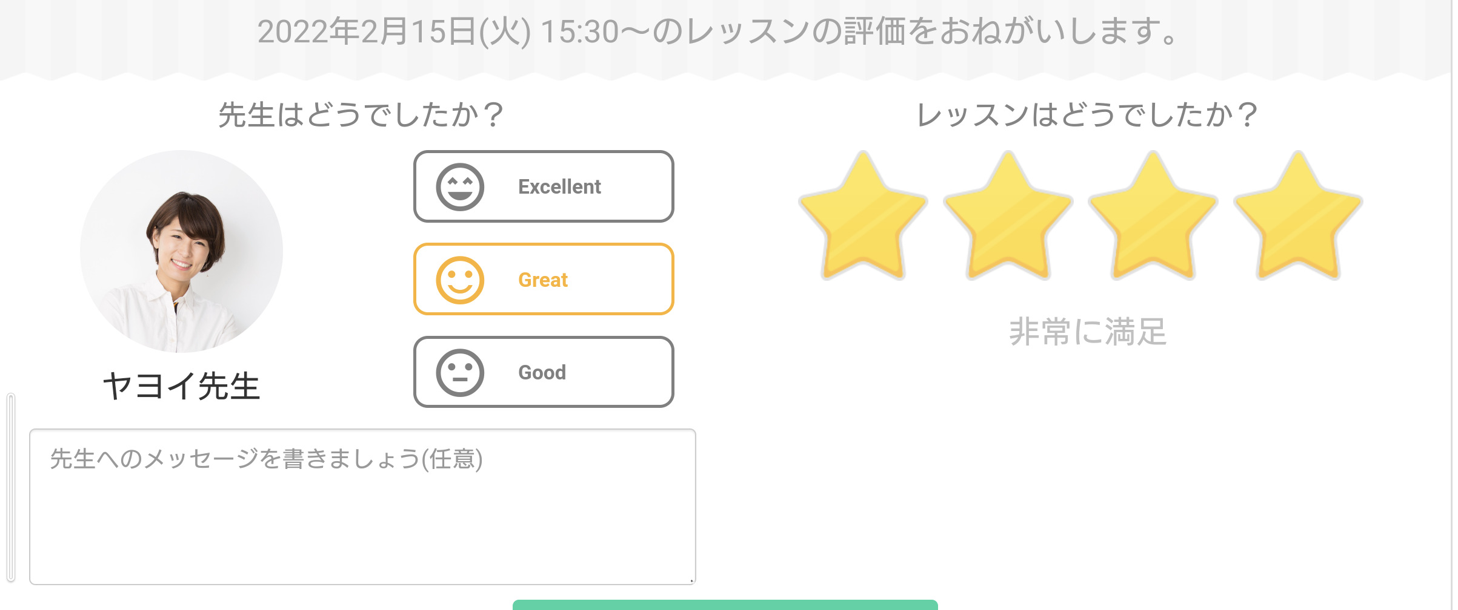Click the neutral face icon for Good

click(460, 373)
